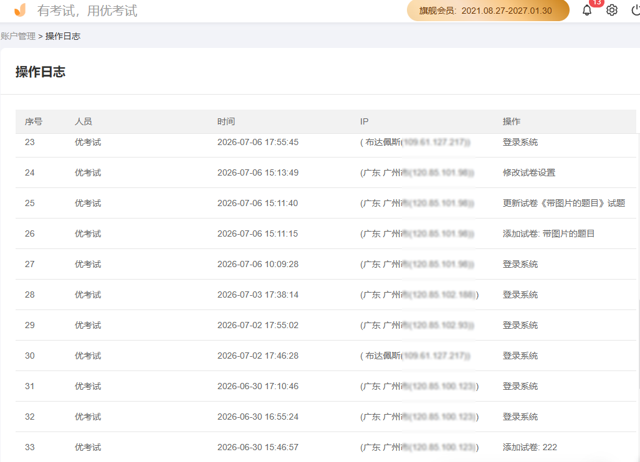Select the 添加试卷: 222 log entry
Image resolution: width=640 pixels, height=462 pixels.
coord(530,447)
